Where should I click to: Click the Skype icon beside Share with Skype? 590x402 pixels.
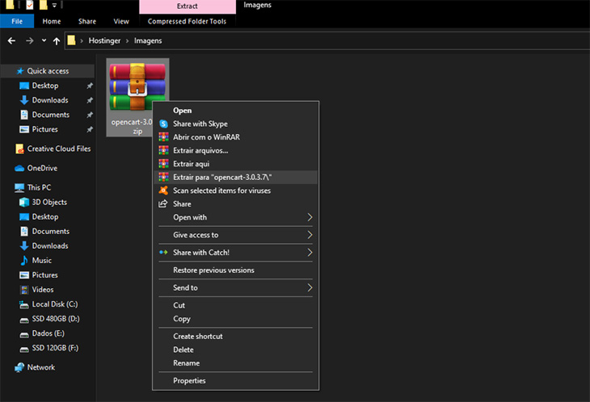pos(163,124)
